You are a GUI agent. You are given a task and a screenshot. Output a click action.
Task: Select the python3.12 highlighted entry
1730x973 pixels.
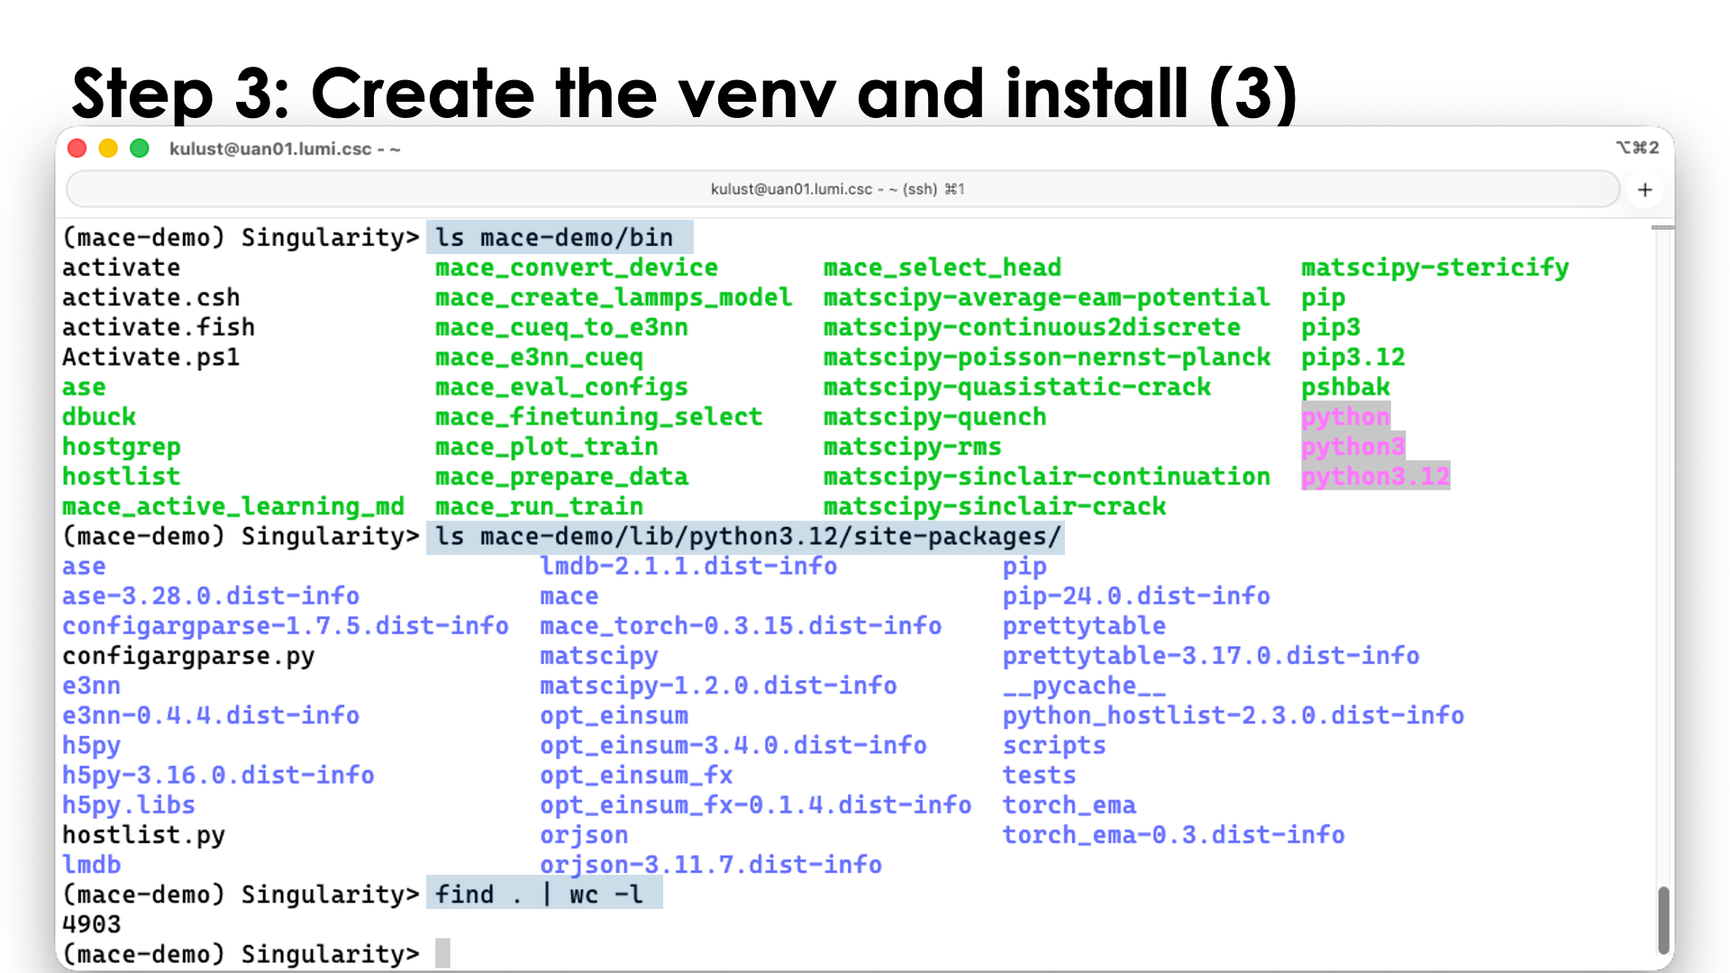1375,476
